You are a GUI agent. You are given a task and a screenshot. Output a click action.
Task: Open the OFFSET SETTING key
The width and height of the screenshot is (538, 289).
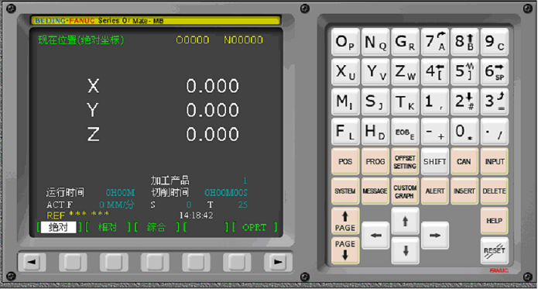[x=405, y=161]
